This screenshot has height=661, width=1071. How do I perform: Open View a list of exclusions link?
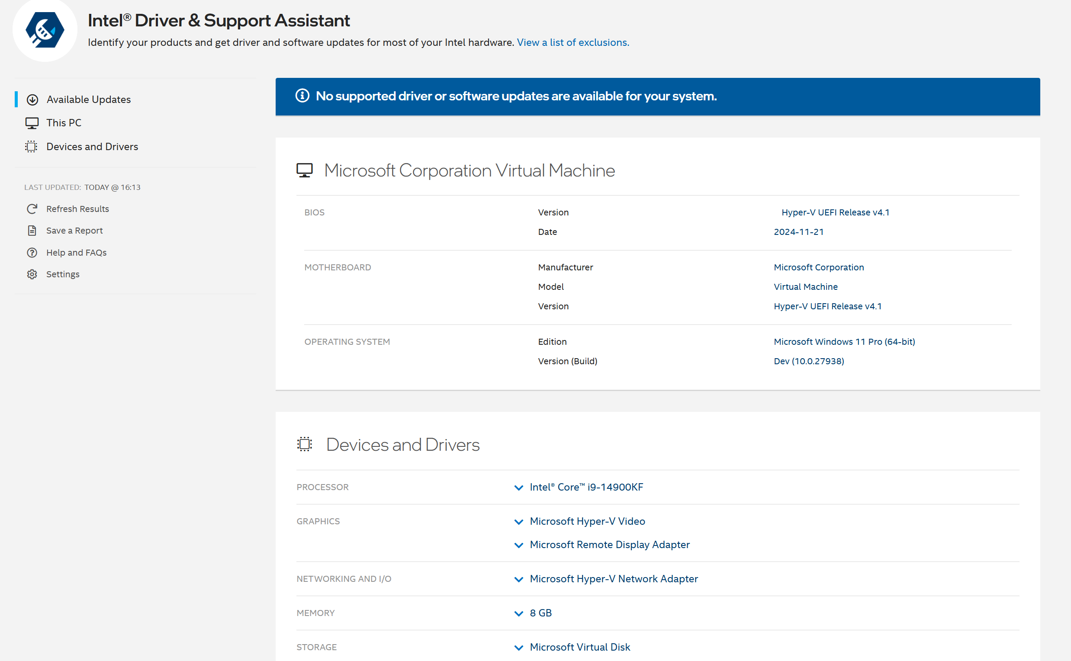(573, 42)
